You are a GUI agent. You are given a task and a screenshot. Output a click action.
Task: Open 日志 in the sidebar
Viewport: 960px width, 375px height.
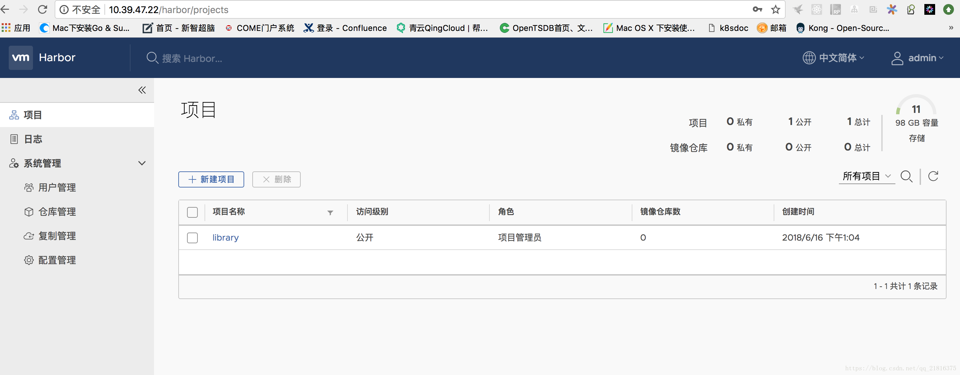point(33,139)
